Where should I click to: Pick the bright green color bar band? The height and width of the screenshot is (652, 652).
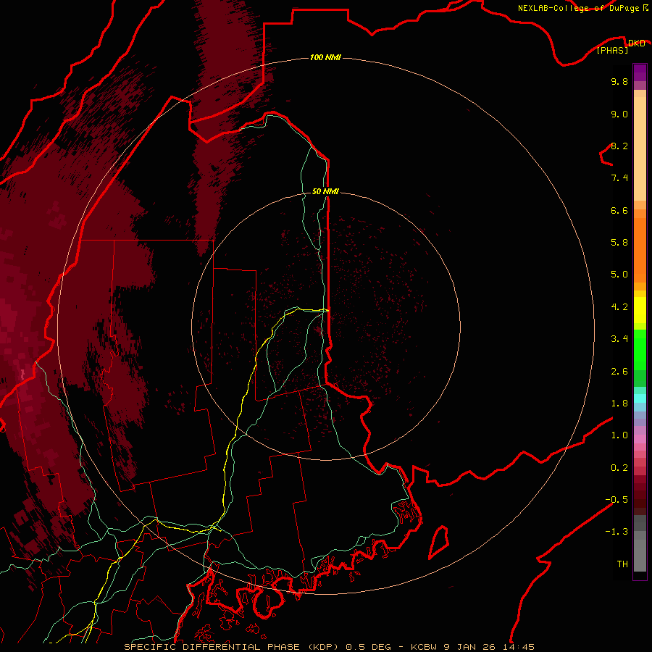click(640, 349)
